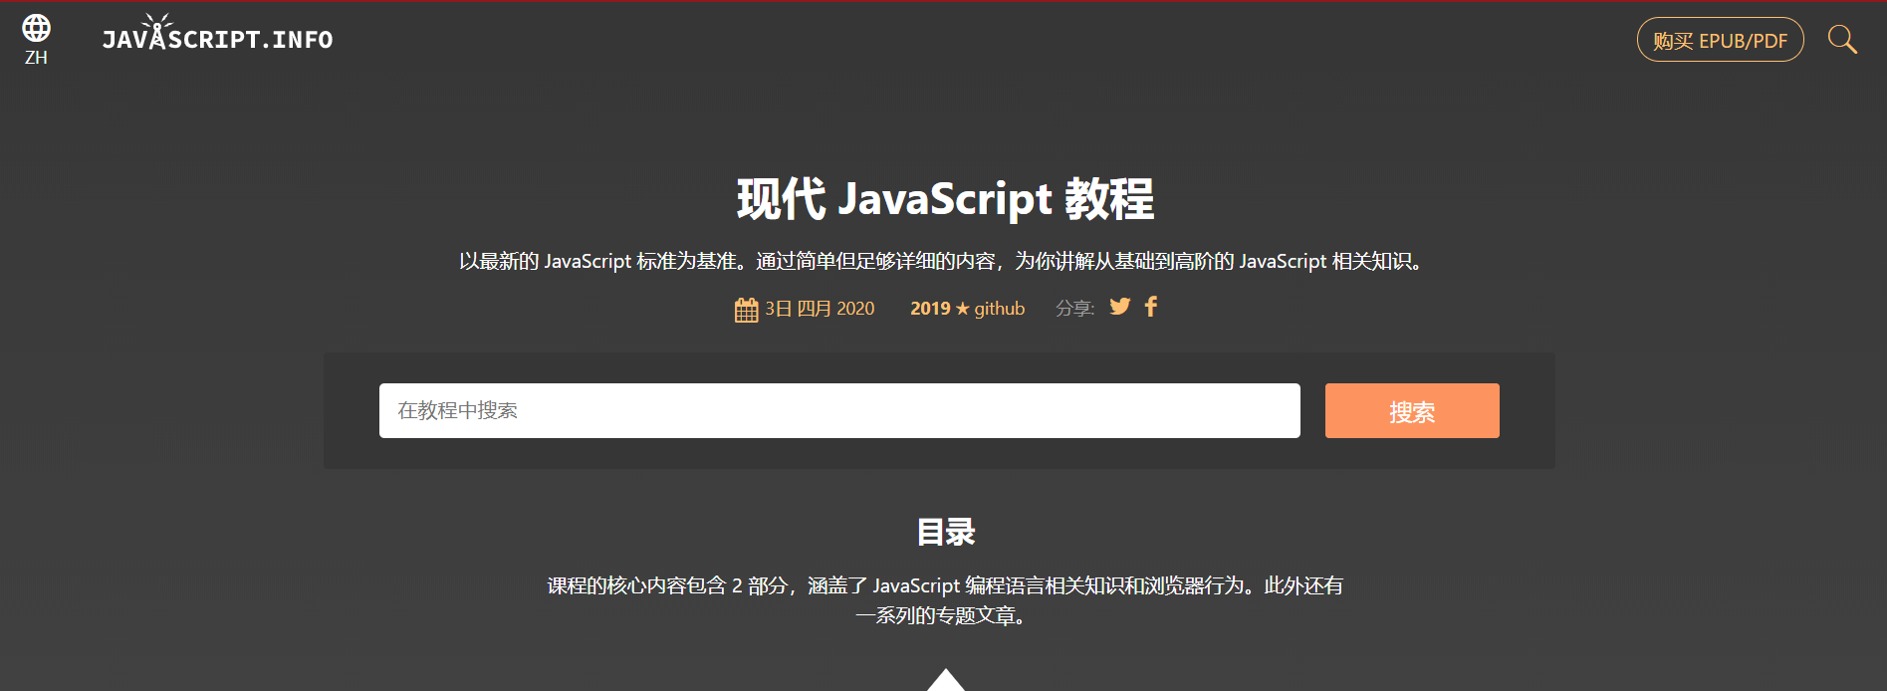1887x691 pixels.
Task: Click the date text 3日 四月 2020
Action: (x=820, y=309)
